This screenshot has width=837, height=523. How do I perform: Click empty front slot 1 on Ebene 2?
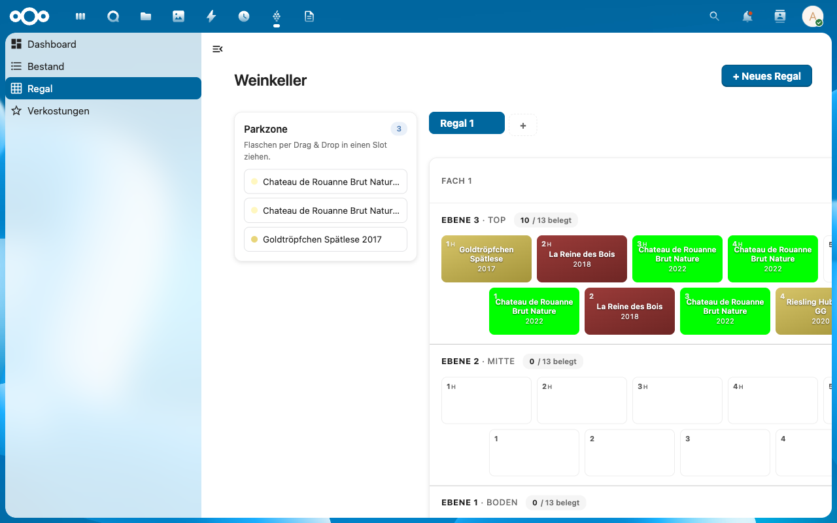534,452
